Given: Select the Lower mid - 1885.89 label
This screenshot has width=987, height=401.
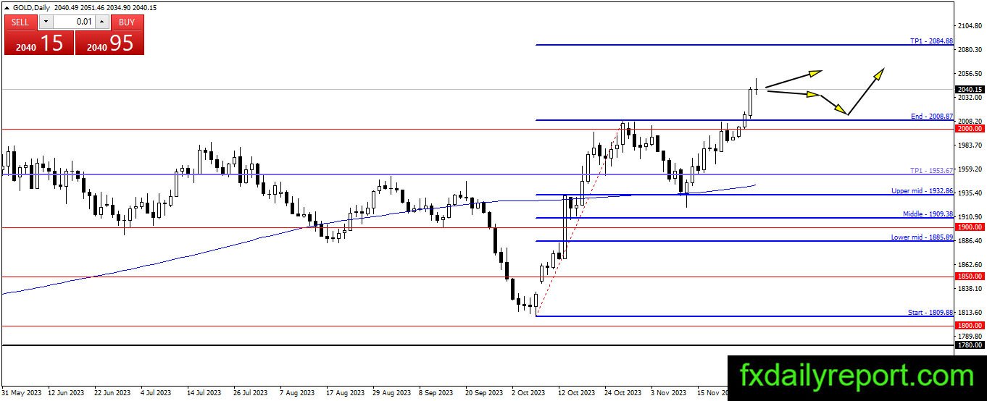Looking at the screenshot, I should (922, 237).
